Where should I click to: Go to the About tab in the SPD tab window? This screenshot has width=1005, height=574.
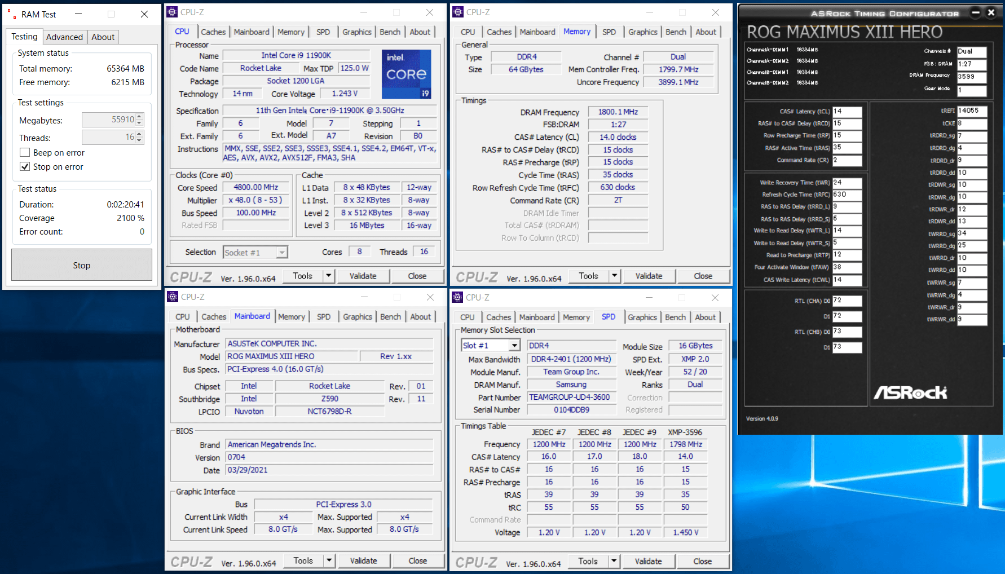click(705, 317)
